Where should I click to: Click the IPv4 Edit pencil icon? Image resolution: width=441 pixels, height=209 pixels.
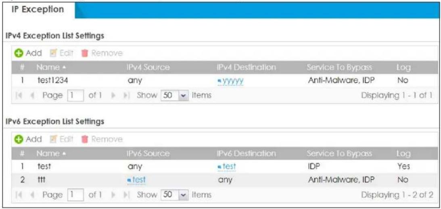click(x=53, y=53)
